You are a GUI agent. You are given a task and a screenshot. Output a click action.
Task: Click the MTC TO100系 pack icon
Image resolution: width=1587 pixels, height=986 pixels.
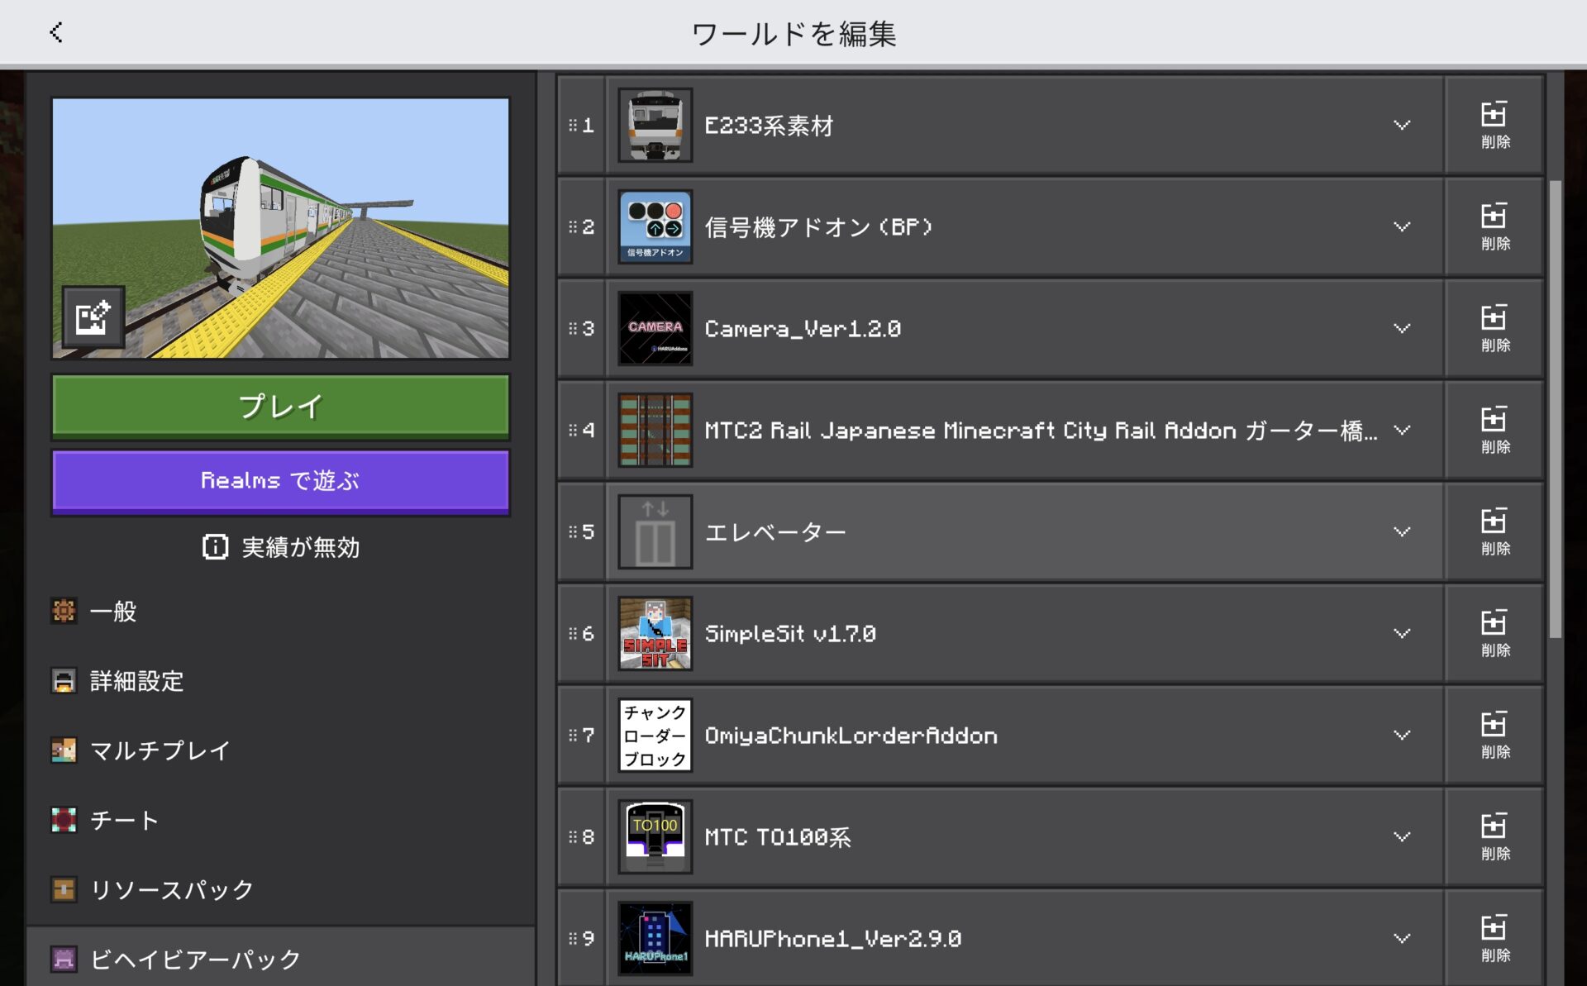pos(655,836)
